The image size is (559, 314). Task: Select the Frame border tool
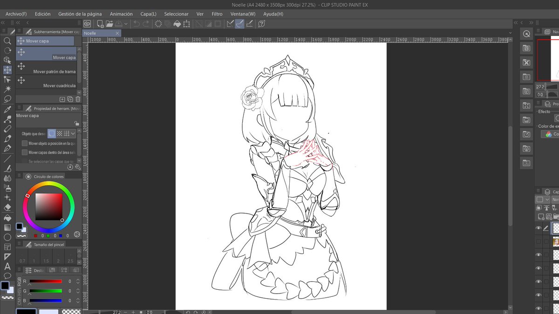pyautogui.click(x=7, y=247)
